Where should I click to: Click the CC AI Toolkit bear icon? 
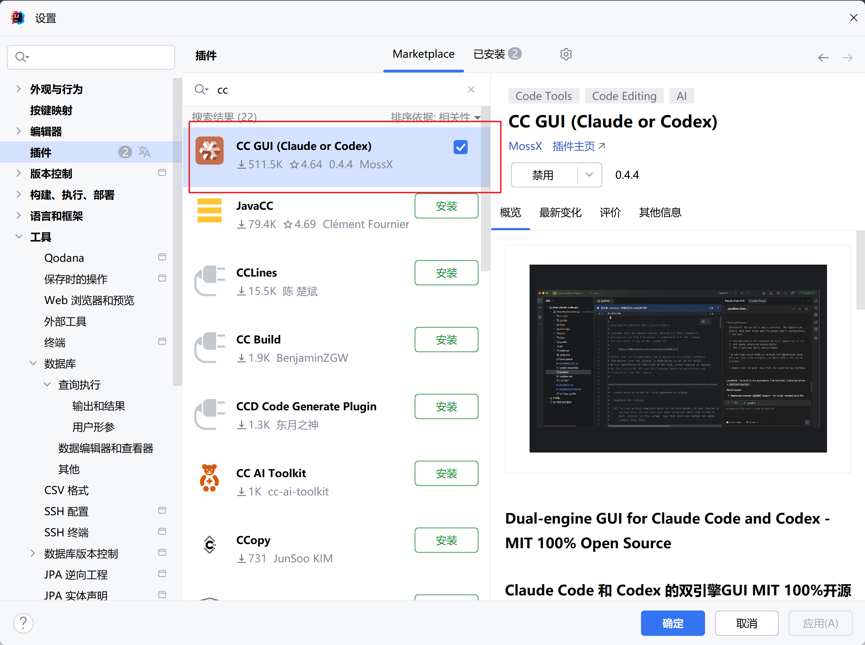210,478
